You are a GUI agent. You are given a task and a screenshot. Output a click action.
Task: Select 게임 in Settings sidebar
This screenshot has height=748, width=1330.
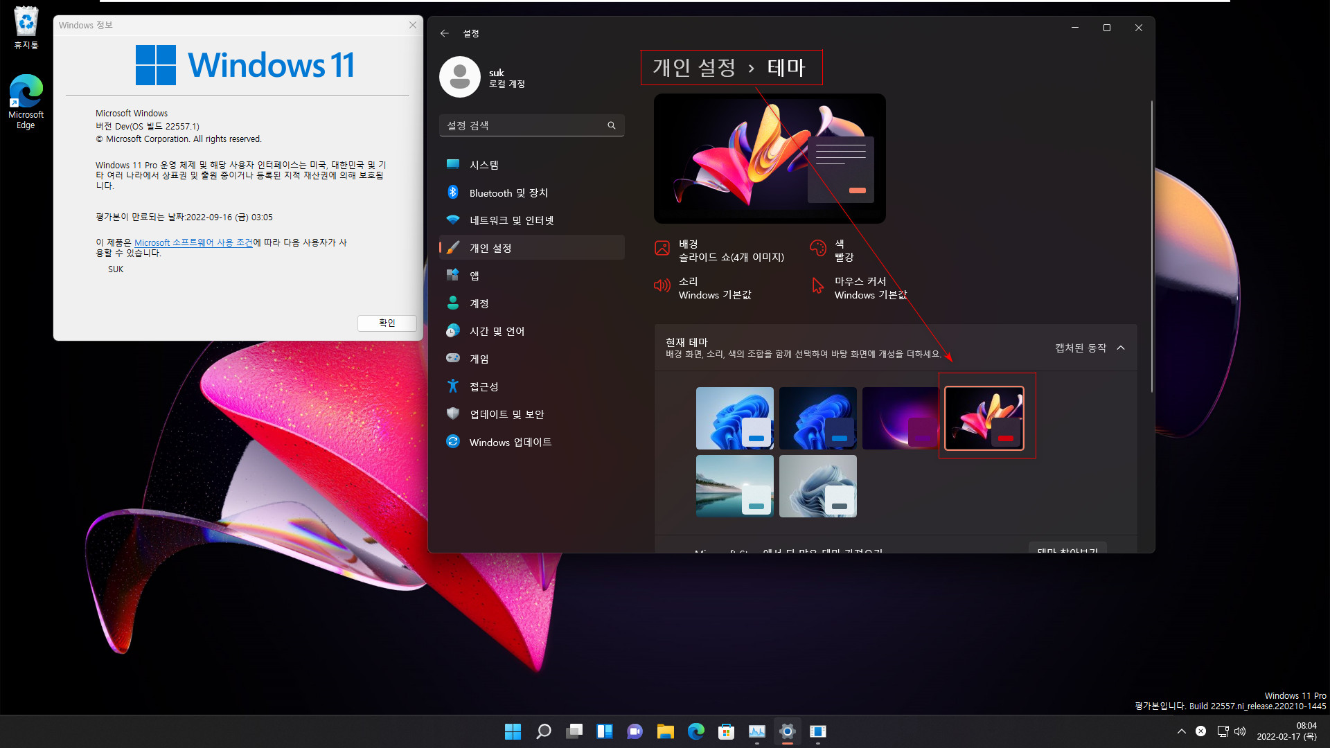(x=532, y=359)
